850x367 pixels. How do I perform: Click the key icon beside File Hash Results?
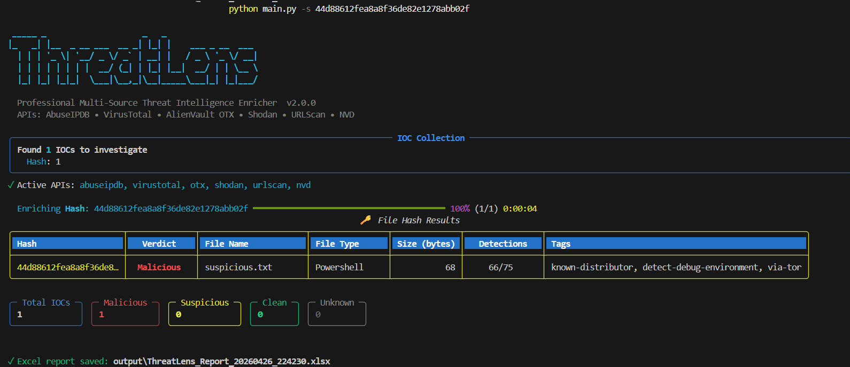(x=366, y=220)
